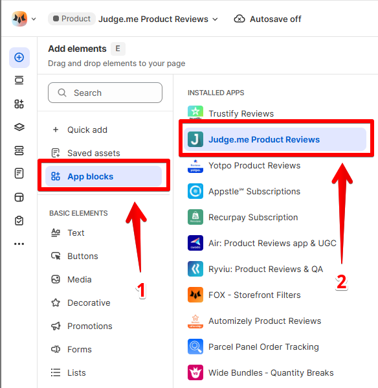Click the Buttons cursor icon
The width and height of the screenshot is (378, 388).
click(x=56, y=256)
